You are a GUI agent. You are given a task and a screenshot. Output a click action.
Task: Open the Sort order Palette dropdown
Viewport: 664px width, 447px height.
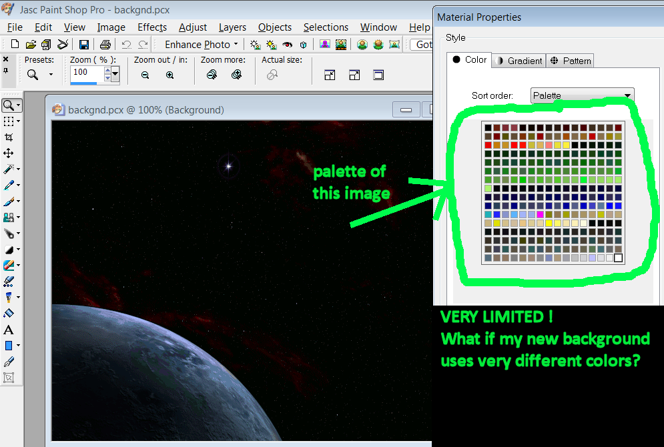582,96
